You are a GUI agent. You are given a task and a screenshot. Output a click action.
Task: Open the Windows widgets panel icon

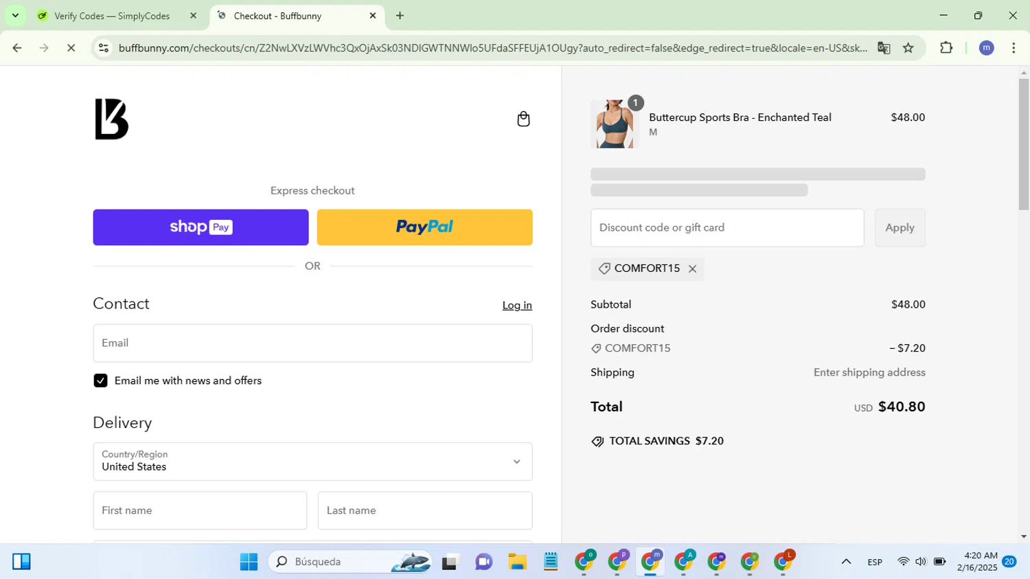pyautogui.click(x=21, y=562)
